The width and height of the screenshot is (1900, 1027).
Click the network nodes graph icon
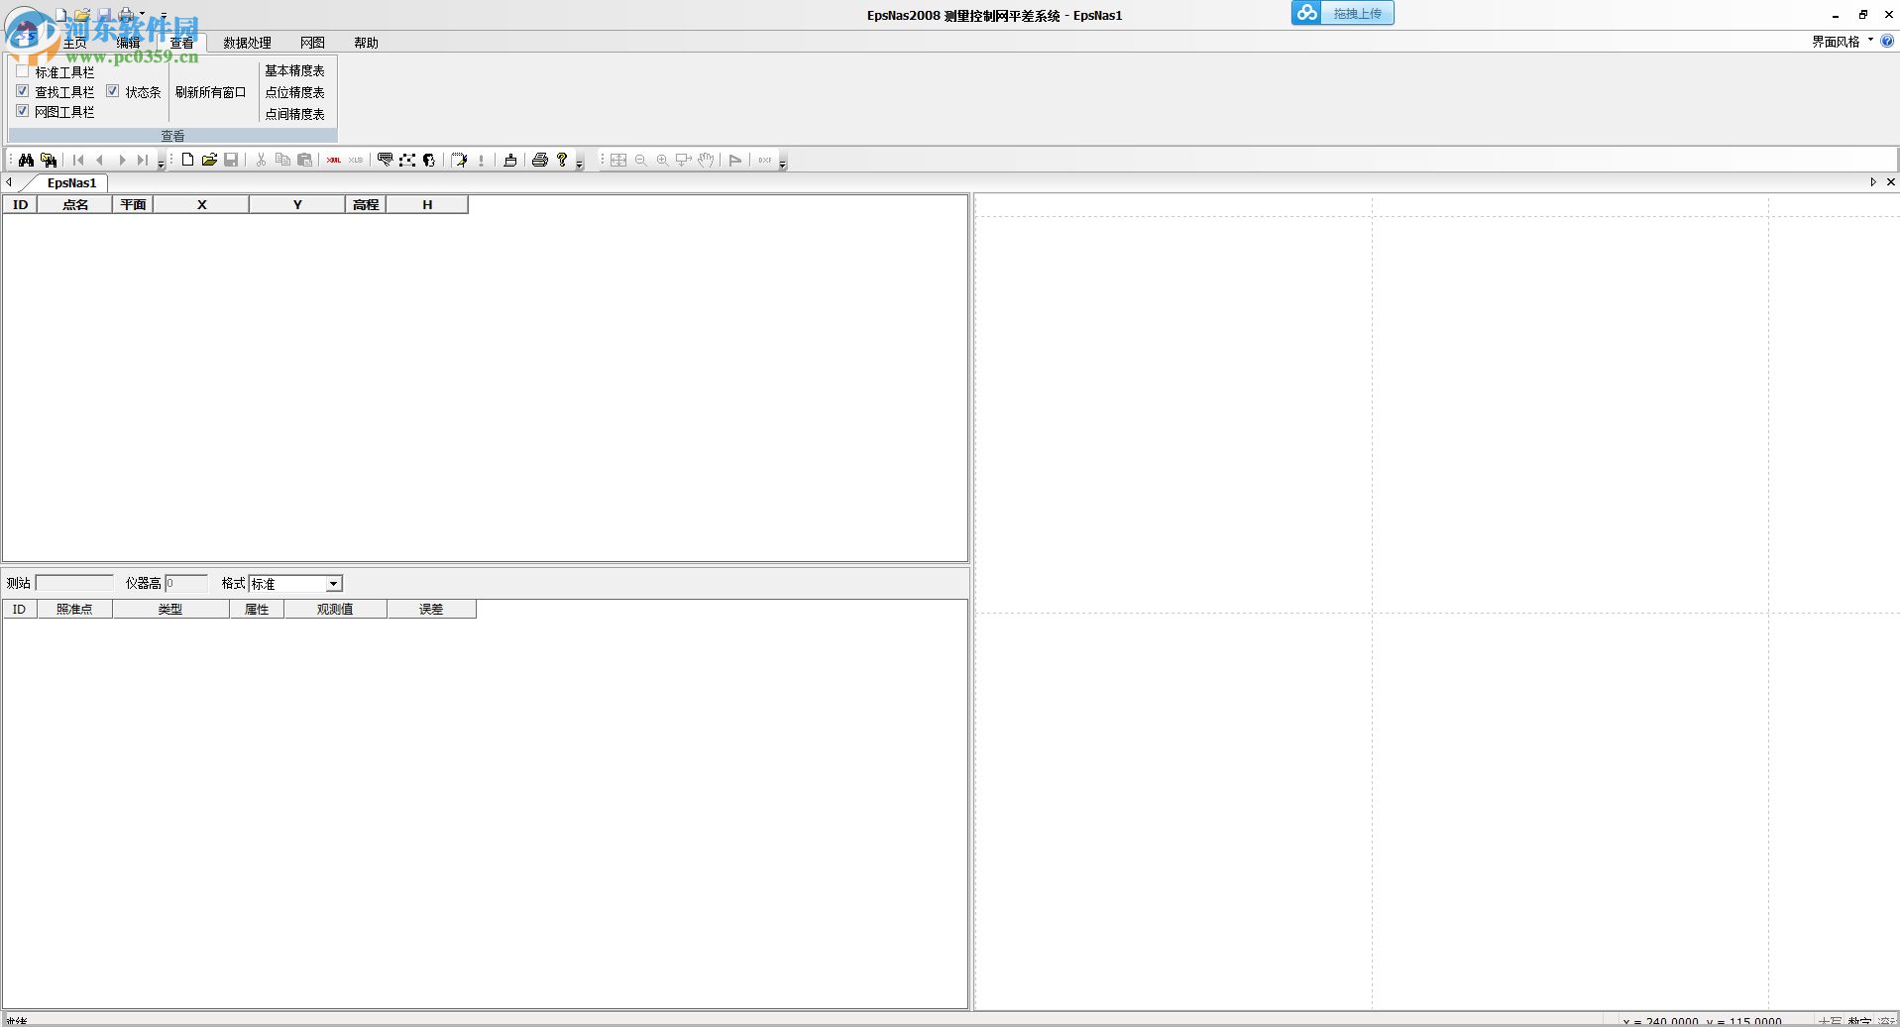point(407,160)
